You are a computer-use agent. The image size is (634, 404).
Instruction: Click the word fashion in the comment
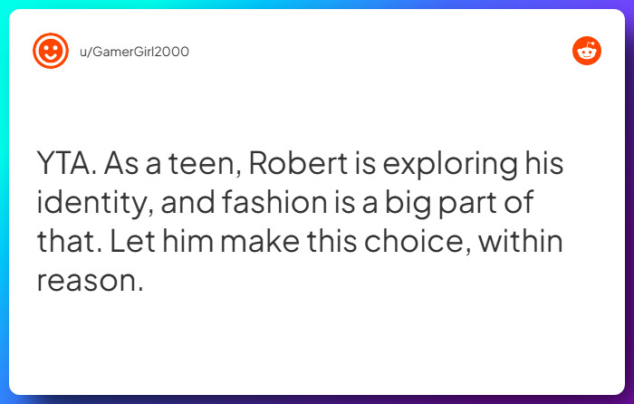point(274,202)
